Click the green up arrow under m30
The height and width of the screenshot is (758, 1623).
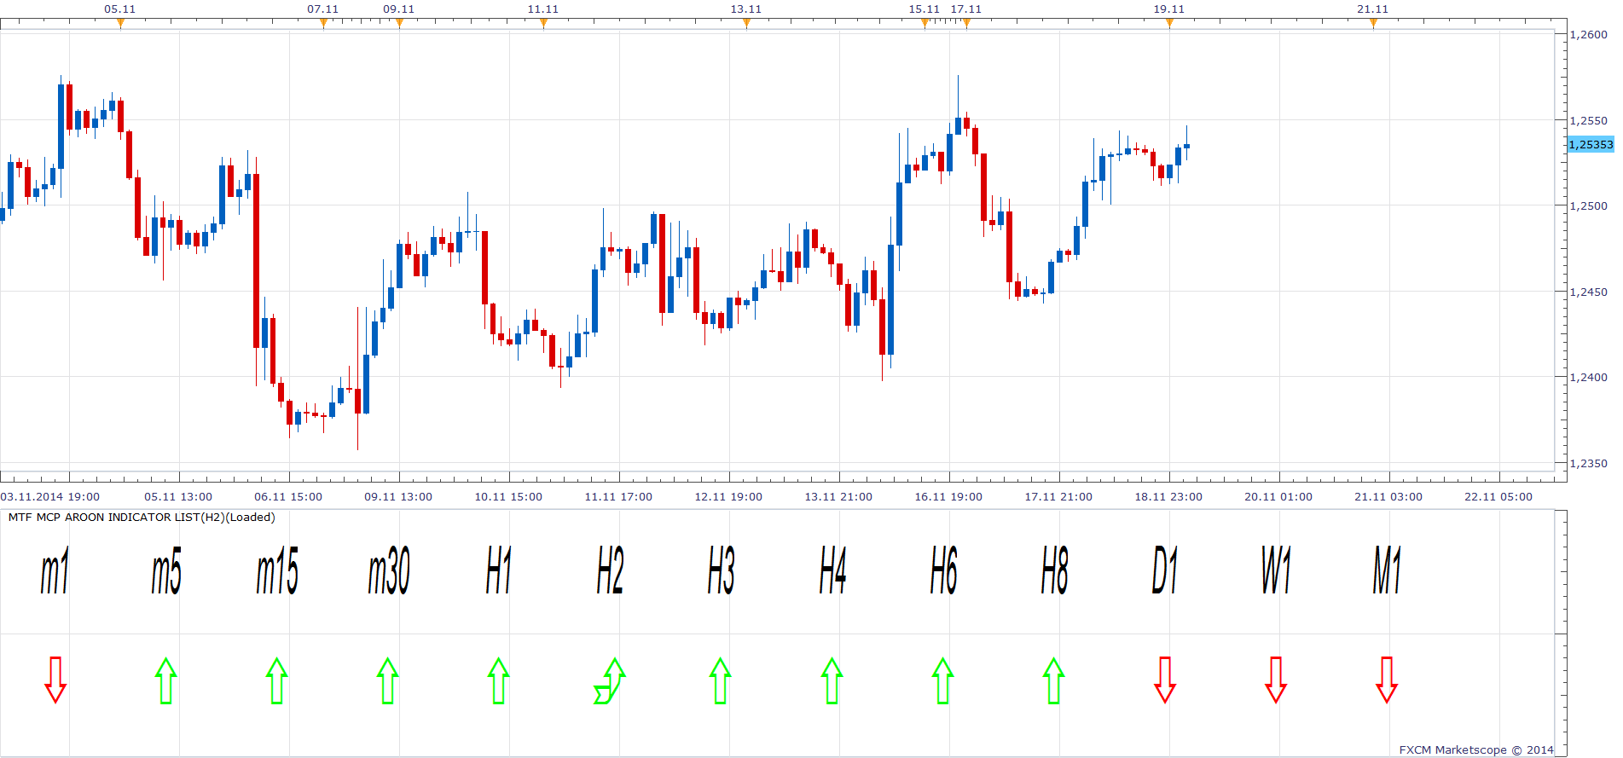tap(388, 680)
